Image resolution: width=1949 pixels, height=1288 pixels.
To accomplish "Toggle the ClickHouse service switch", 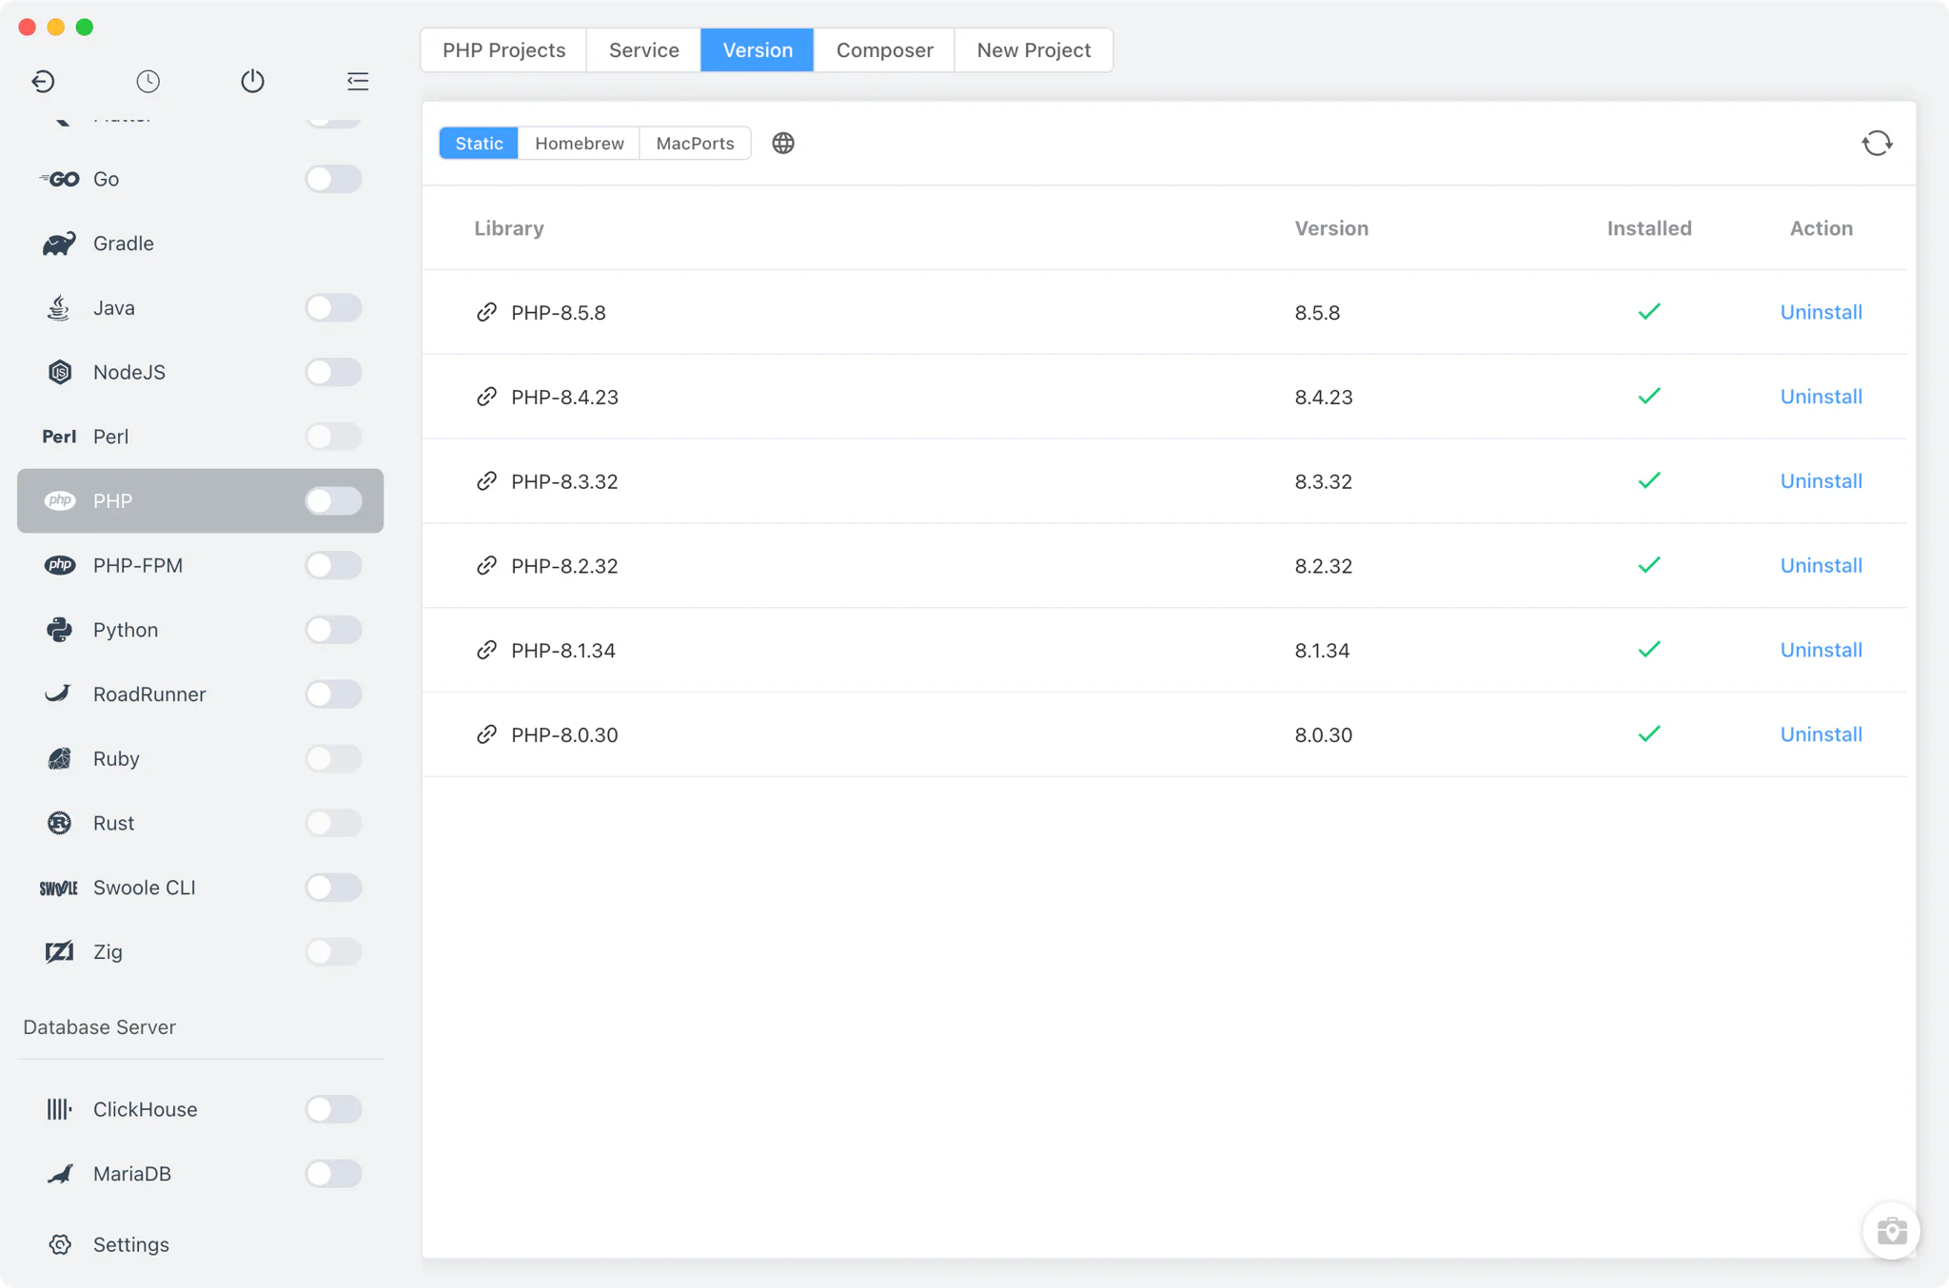I will point(333,1109).
